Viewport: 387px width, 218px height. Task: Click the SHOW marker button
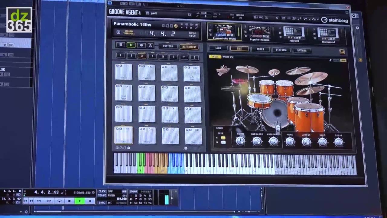(133, 191)
